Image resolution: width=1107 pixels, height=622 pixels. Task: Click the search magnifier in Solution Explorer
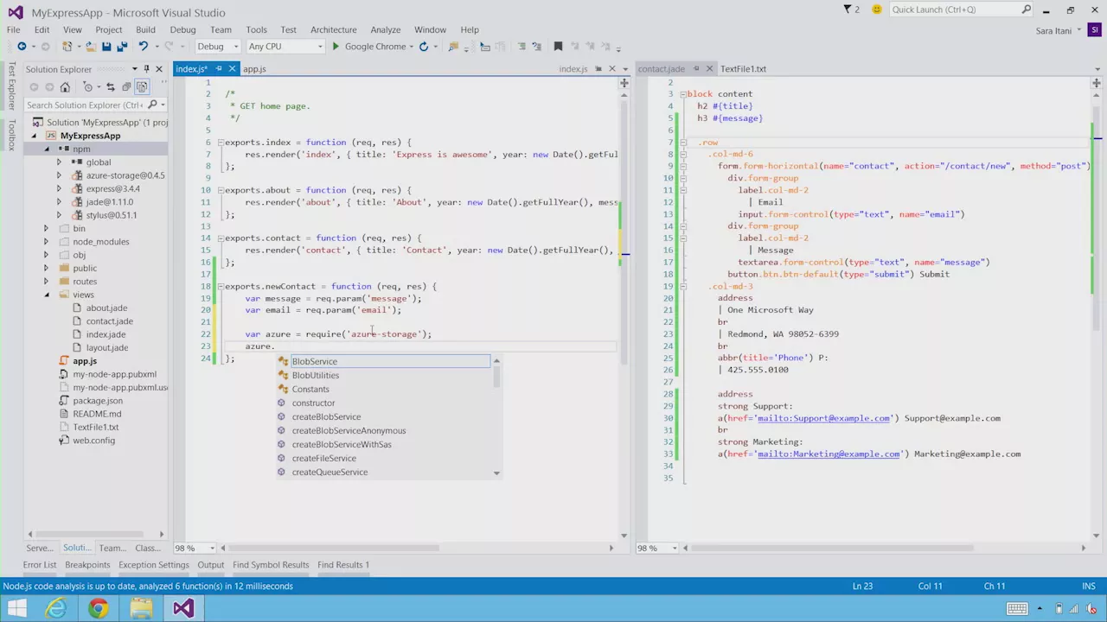(x=152, y=105)
